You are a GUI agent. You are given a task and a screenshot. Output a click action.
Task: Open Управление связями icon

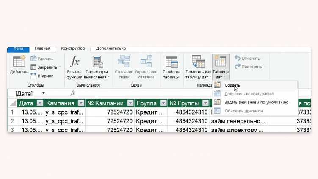pos(146,61)
